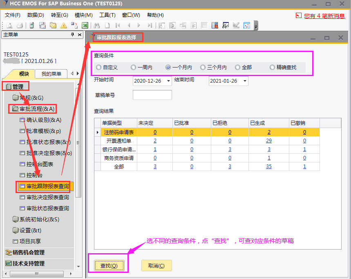Click the email envelope toolbar icon

pyautogui.click(x=53, y=25)
